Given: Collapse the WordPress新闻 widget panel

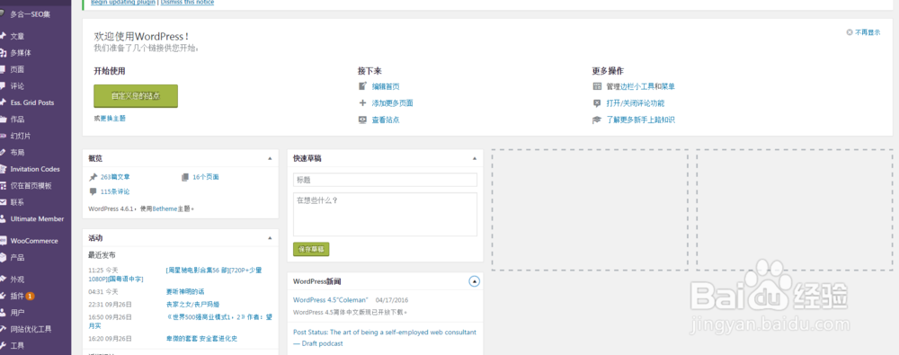Looking at the screenshot, I should [x=474, y=281].
